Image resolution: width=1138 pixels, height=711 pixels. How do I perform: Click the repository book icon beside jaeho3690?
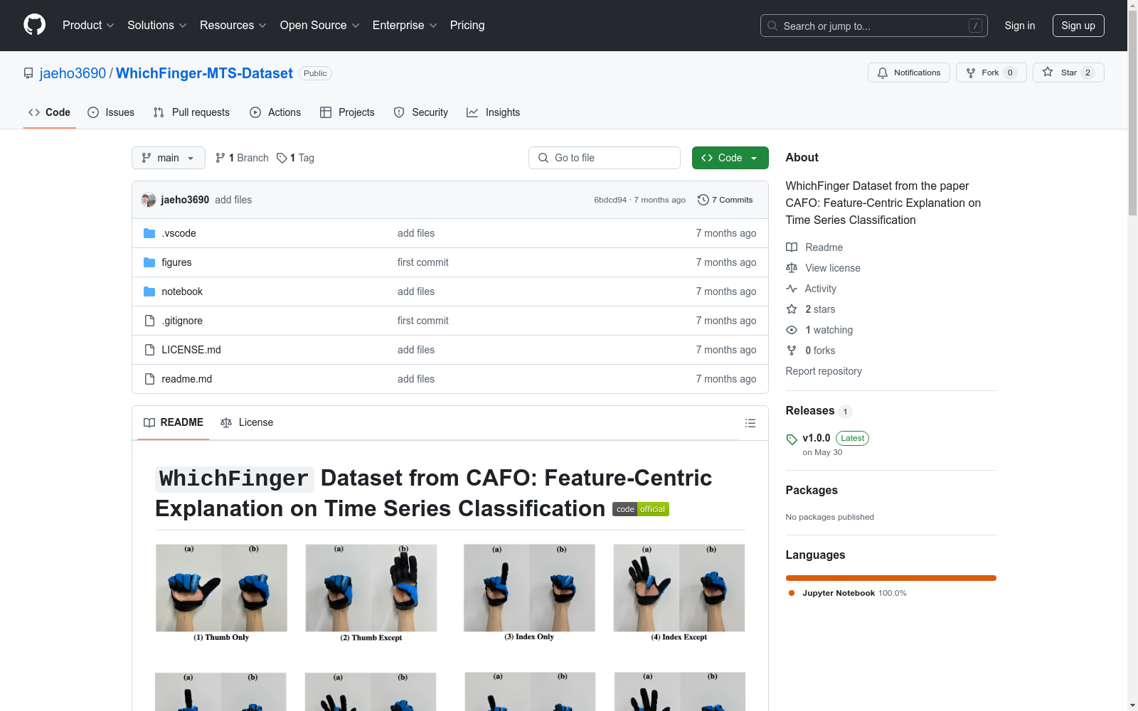click(x=28, y=73)
